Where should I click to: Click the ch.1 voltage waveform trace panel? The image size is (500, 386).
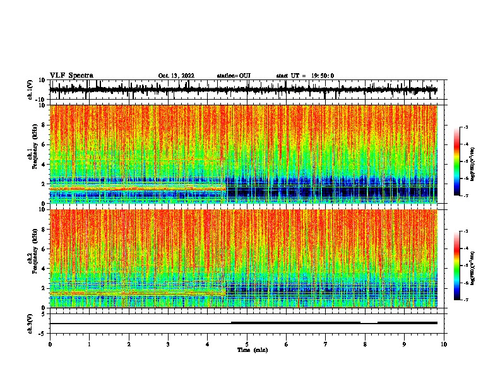click(x=247, y=90)
